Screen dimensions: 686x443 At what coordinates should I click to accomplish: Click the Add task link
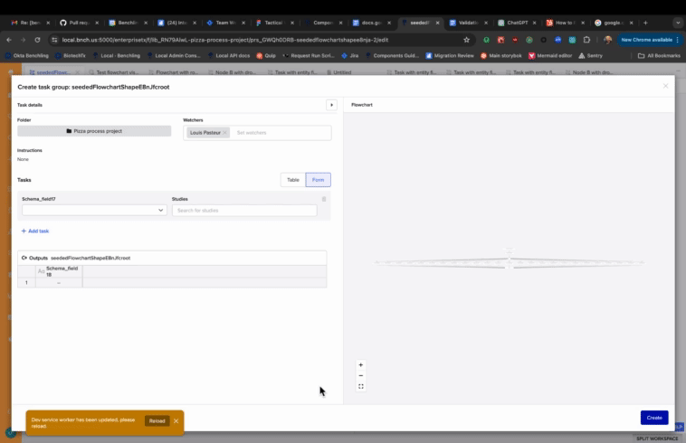click(x=35, y=231)
